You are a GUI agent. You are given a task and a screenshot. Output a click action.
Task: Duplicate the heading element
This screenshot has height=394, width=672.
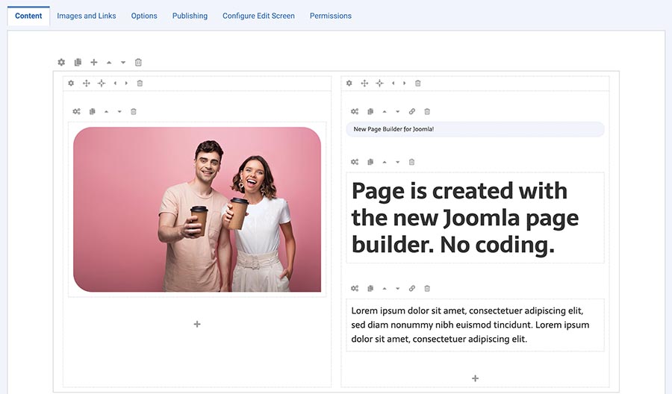point(370,162)
